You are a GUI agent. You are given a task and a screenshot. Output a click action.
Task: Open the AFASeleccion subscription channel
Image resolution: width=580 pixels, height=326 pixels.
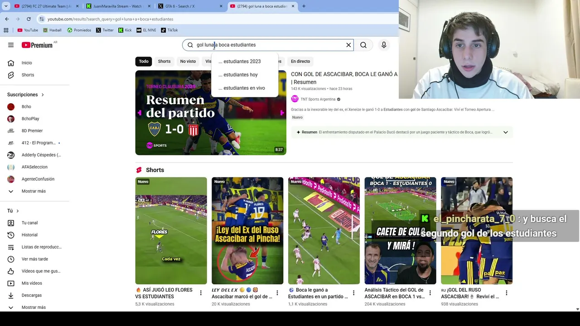click(34, 167)
